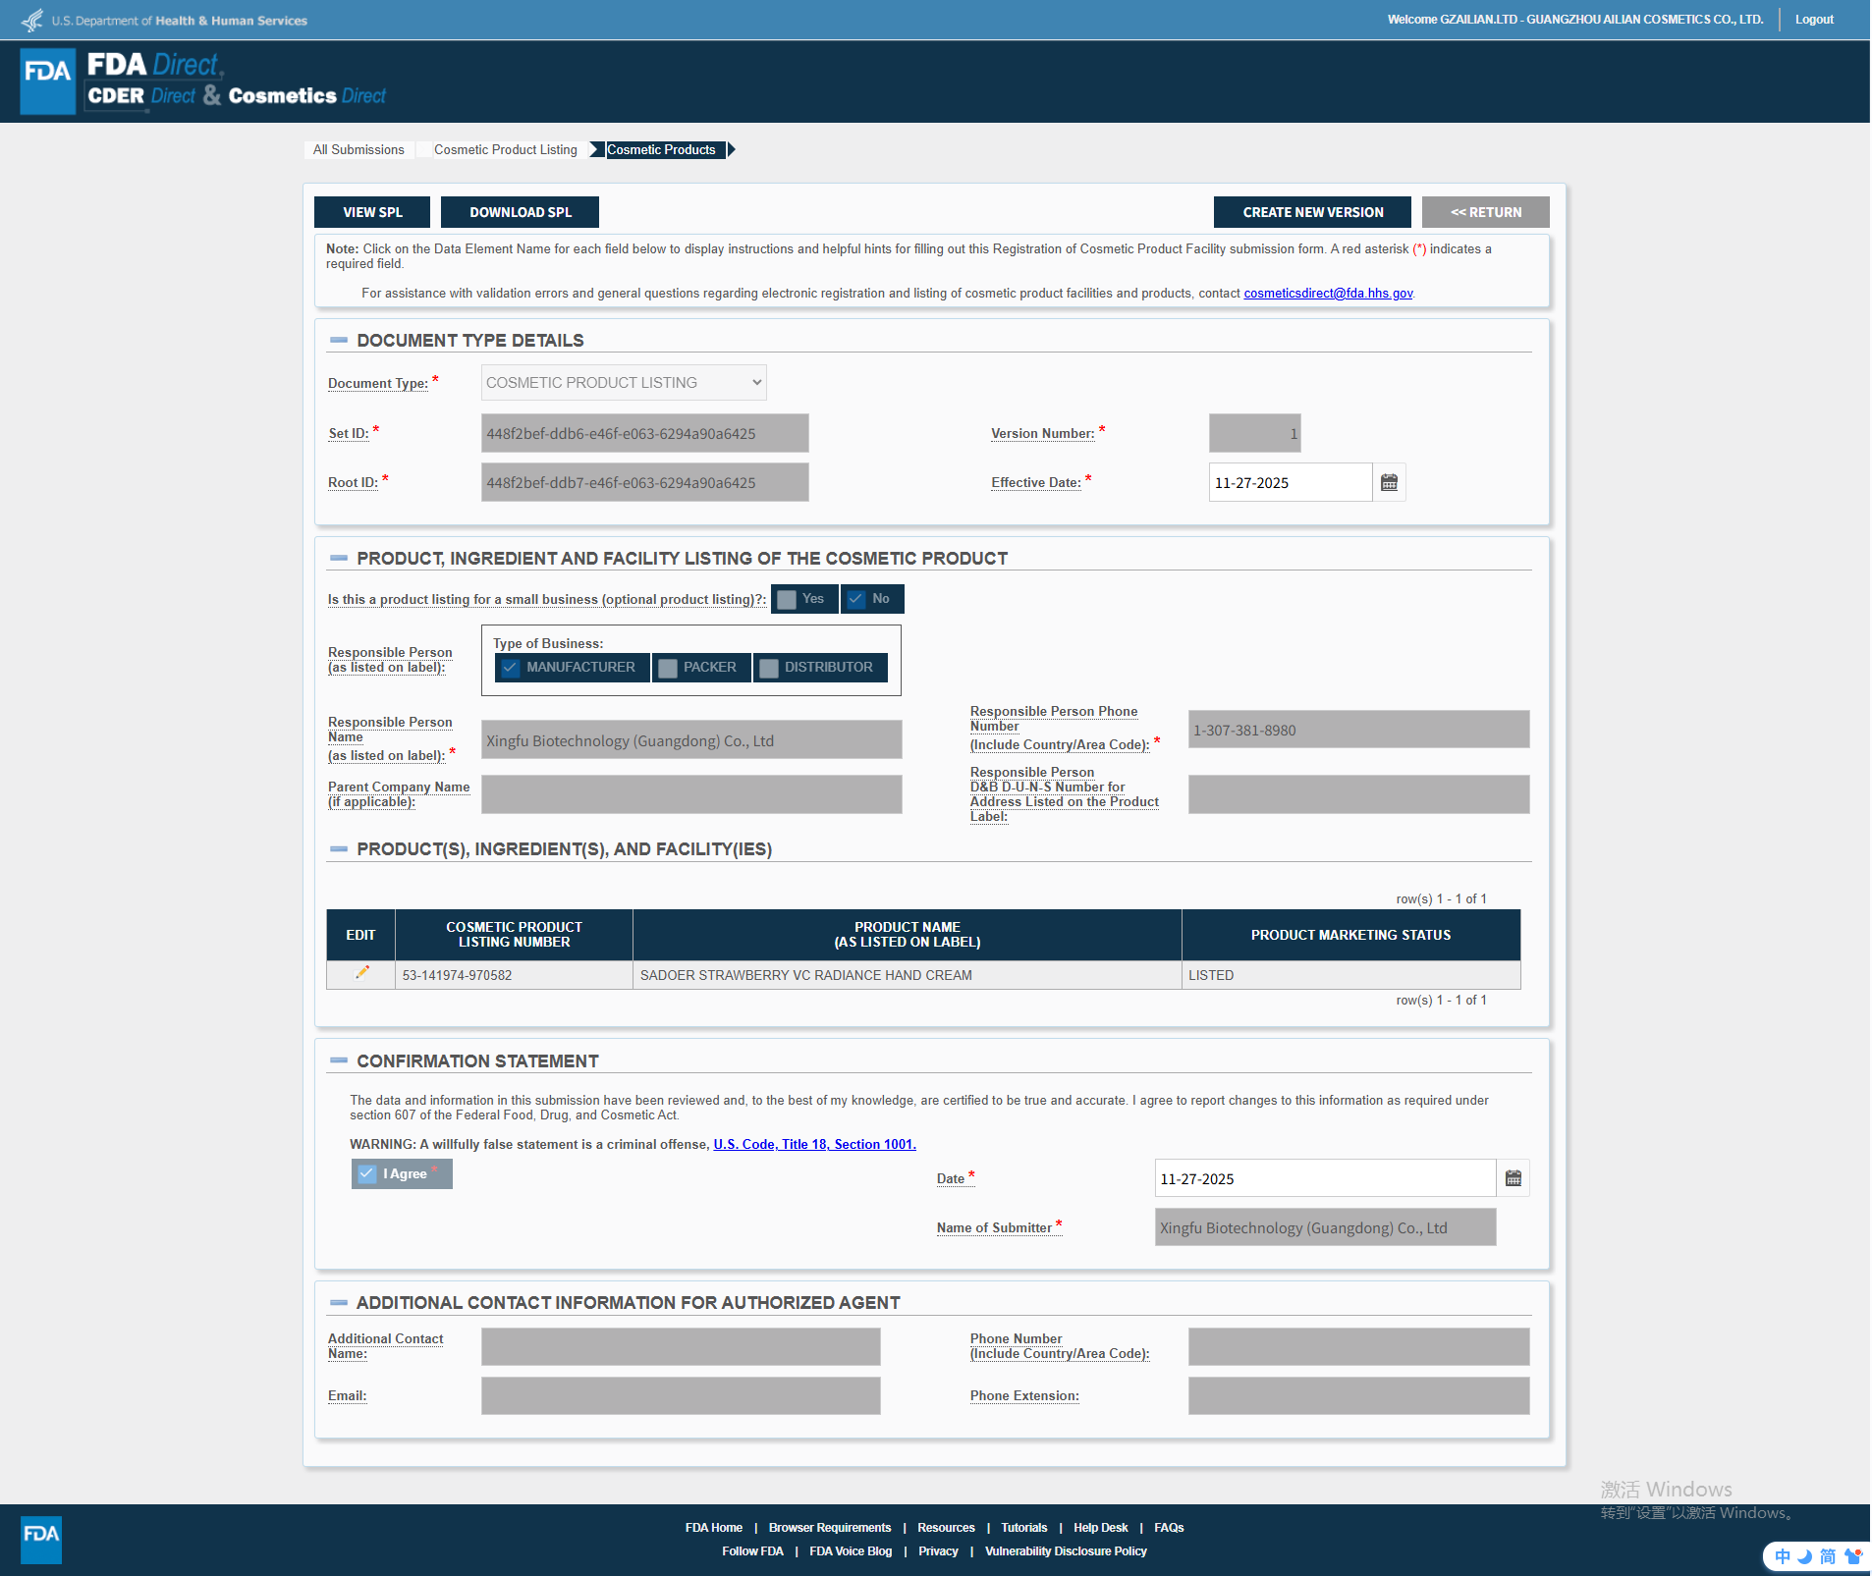Select Yes for small business listing

tap(787, 599)
